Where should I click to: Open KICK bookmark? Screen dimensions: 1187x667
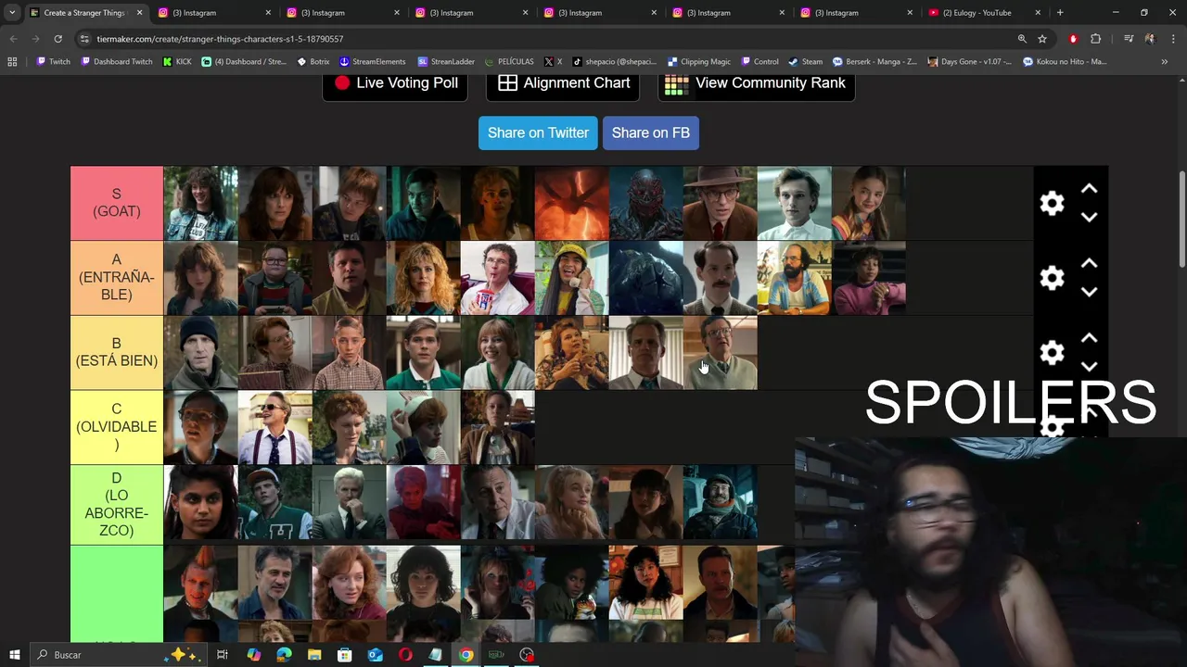tap(177, 62)
